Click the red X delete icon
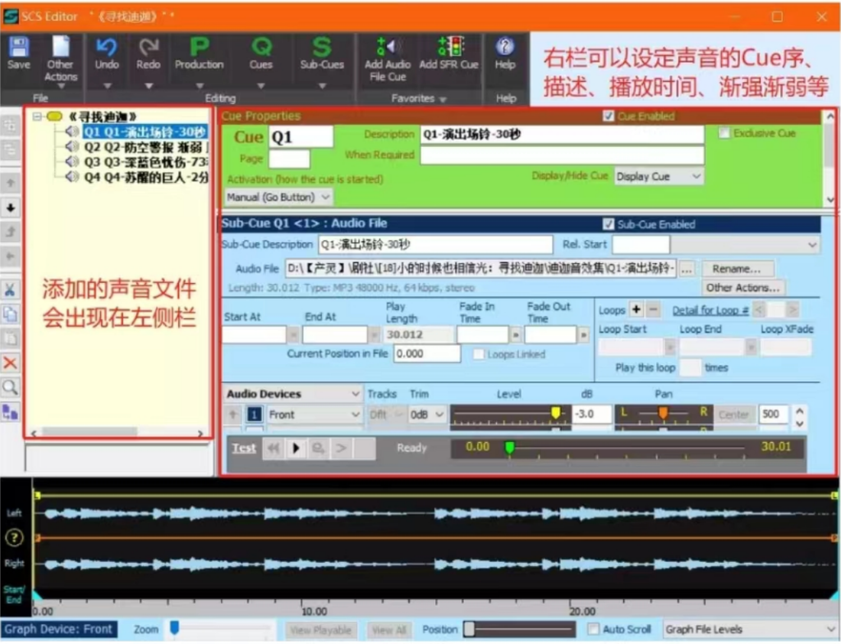The image size is (841, 644). click(x=10, y=363)
